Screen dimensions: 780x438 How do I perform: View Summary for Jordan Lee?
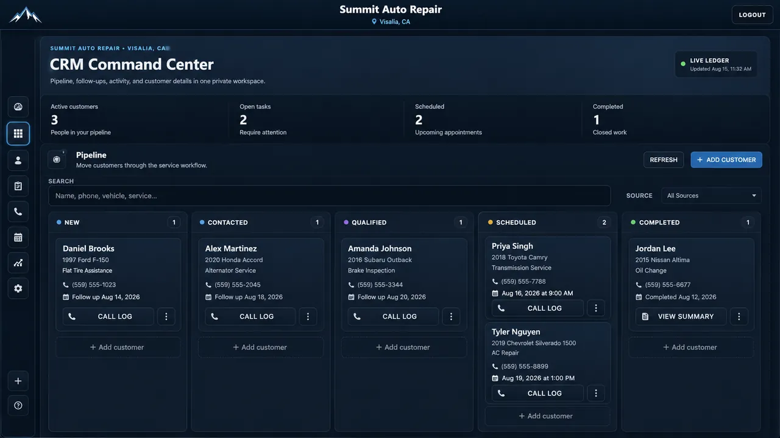tap(681, 316)
